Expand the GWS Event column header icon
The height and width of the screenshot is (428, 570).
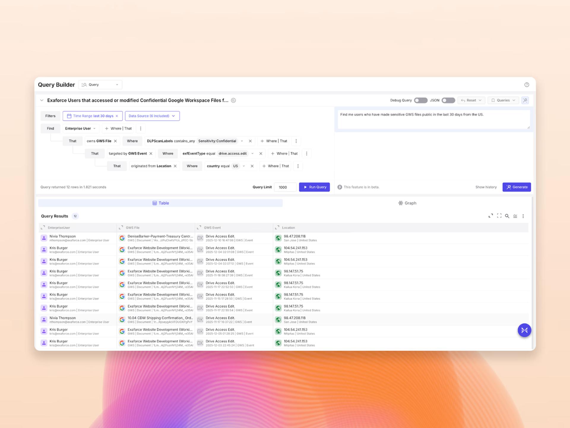(199, 228)
